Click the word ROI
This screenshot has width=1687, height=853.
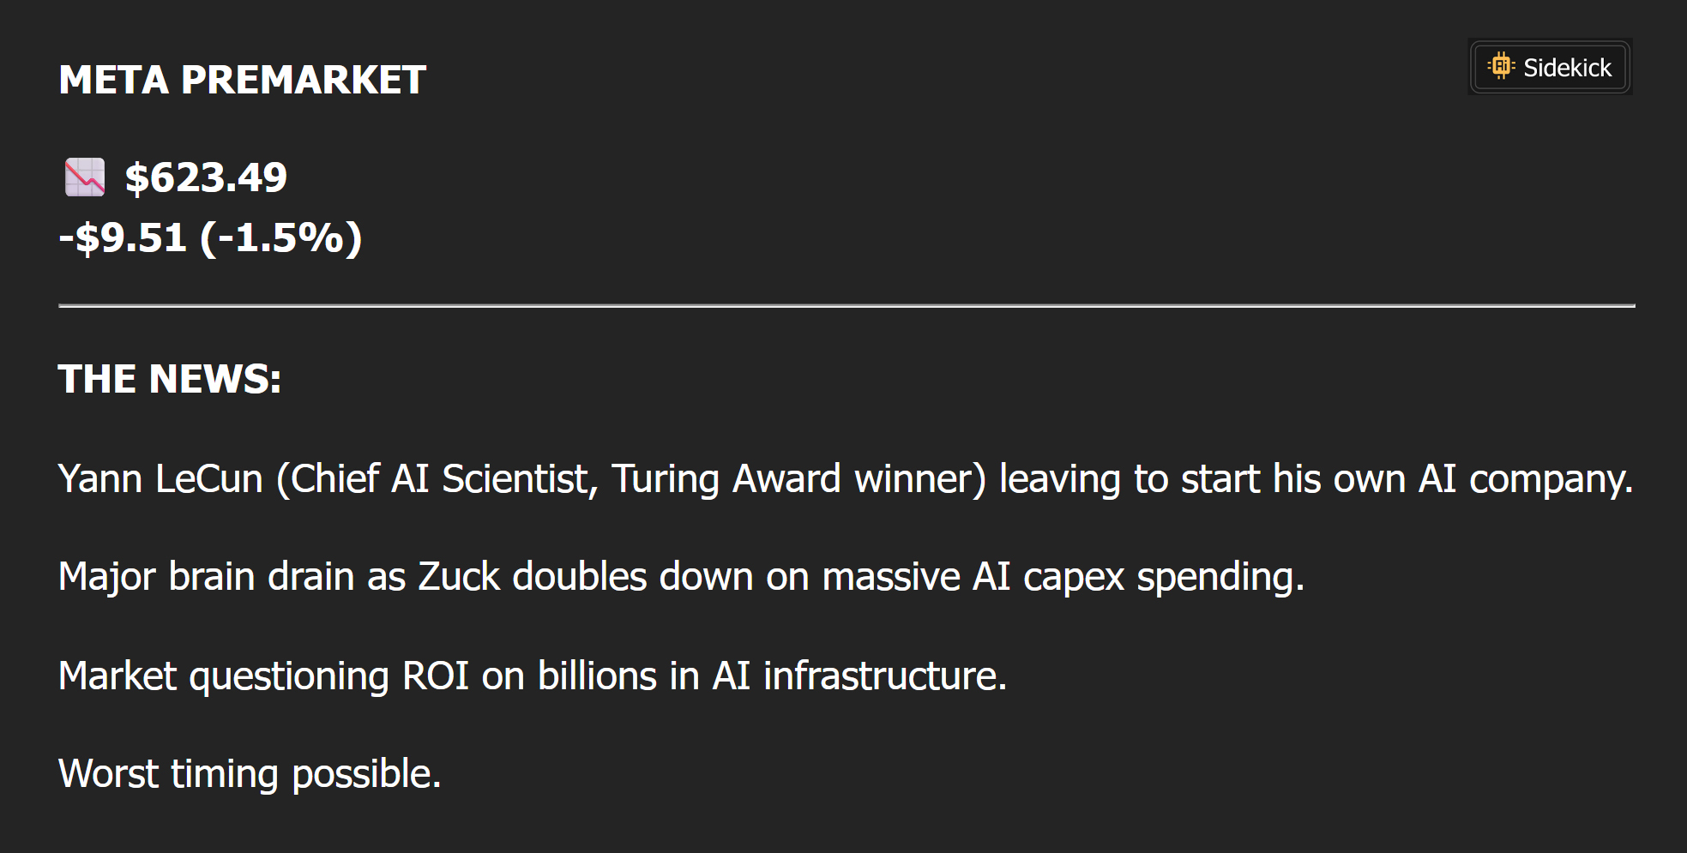[x=435, y=676]
